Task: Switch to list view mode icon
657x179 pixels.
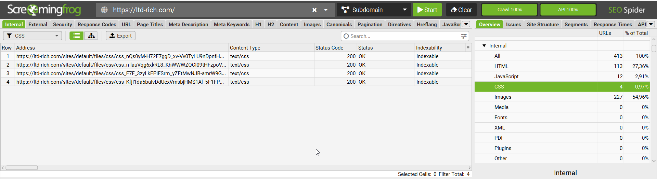Action: (77, 36)
